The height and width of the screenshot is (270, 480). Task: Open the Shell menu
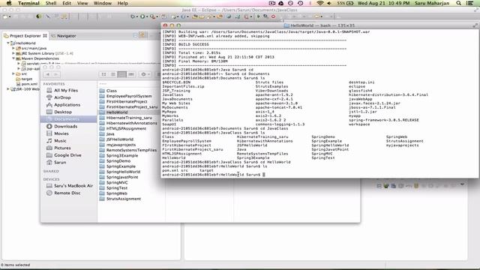click(51, 3)
